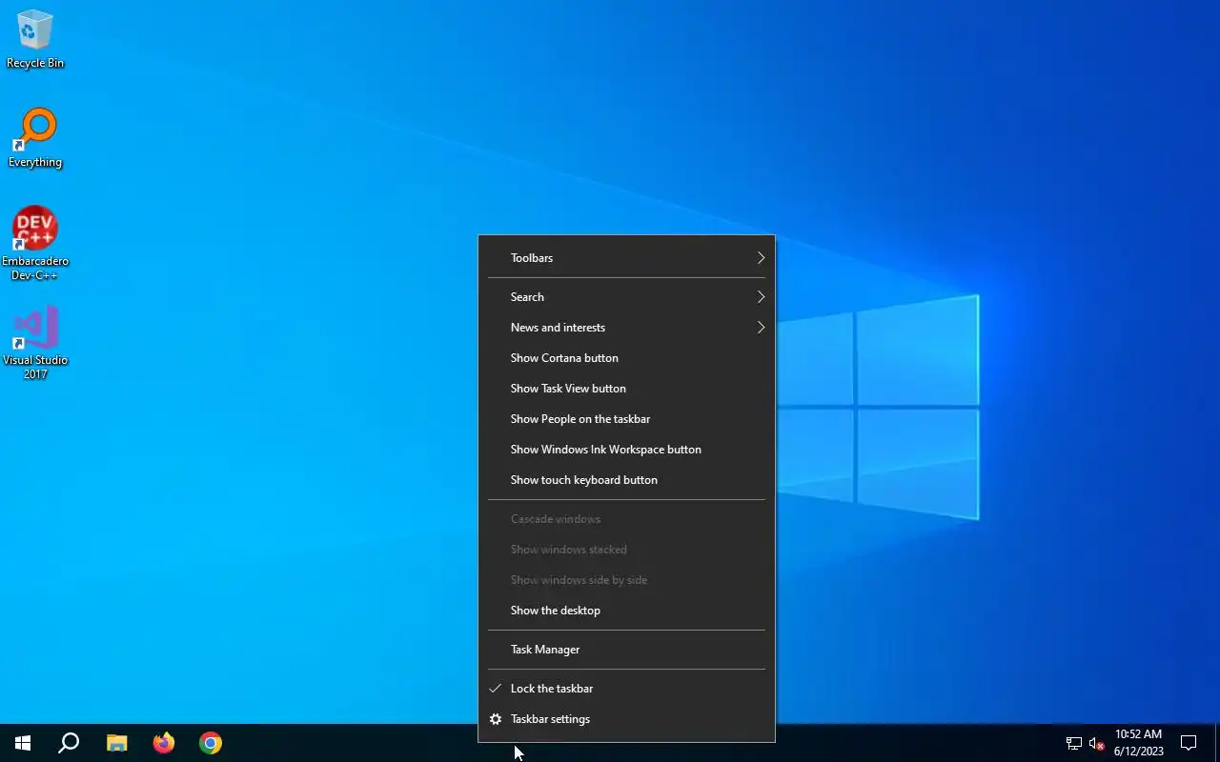1220x762 pixels.
Task: Open the notification center icon
Action: pos(1189,743)
